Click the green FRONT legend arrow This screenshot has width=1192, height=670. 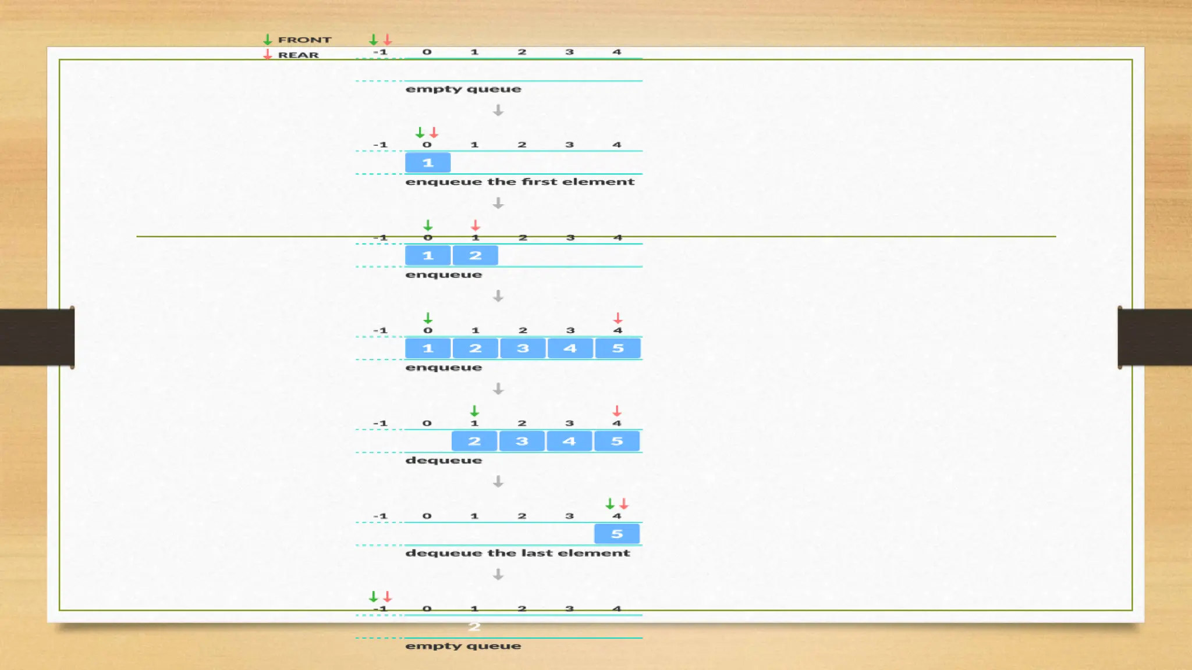tap(268, 40)
